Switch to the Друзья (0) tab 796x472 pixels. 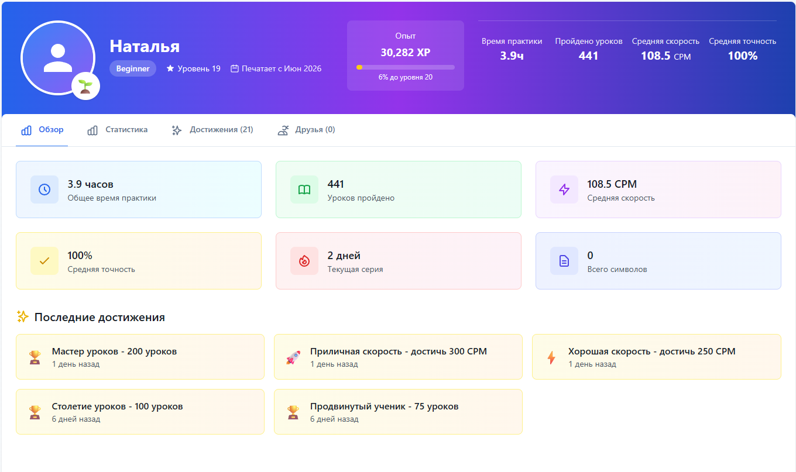[306, 130]
